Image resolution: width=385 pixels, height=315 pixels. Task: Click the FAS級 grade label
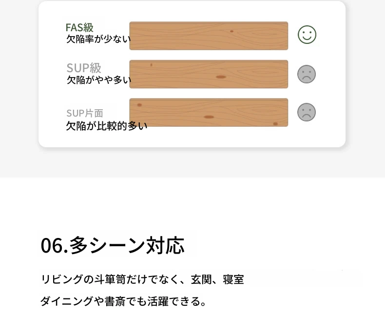coord(79,27)
